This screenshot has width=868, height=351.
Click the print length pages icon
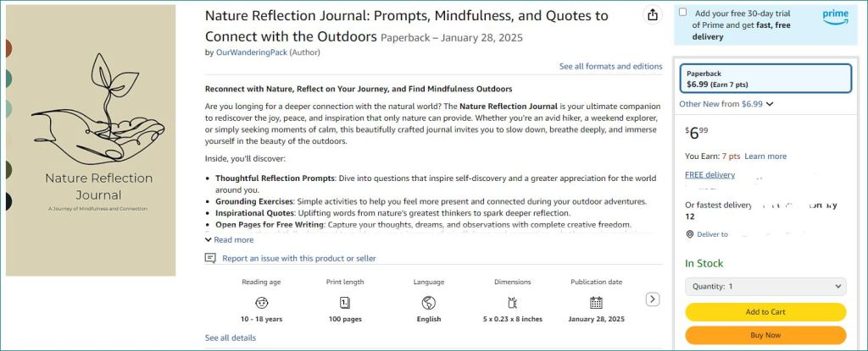click(345, 302)
